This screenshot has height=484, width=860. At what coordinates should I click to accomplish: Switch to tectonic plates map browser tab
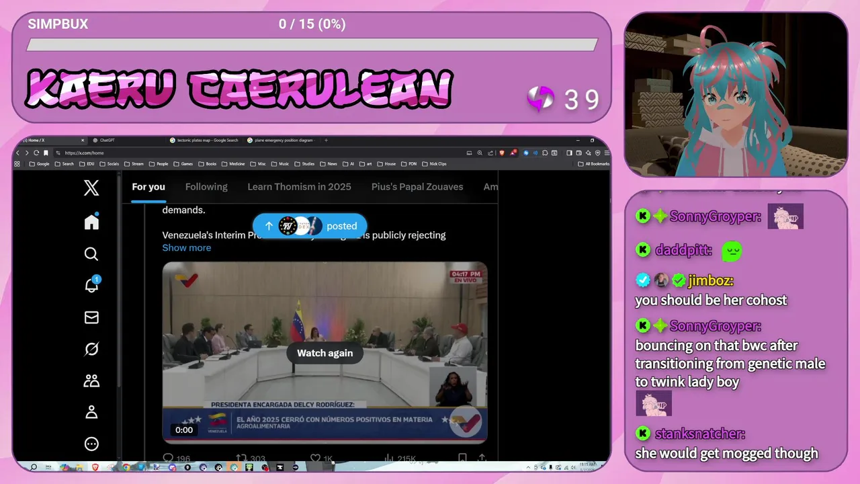coord(205,140)
